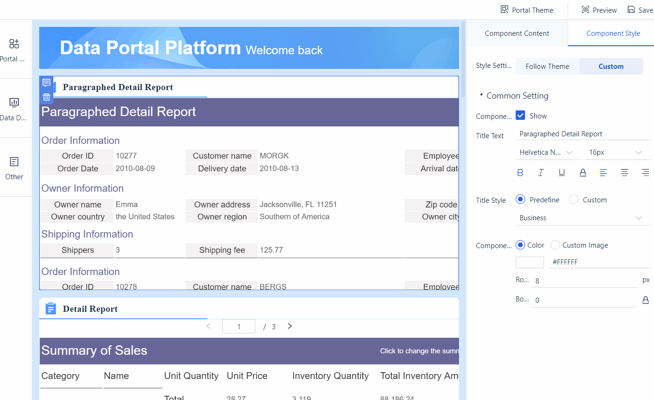Open the Data Decision sidebar icon
The image size is (654, 400).
point(14,102)
